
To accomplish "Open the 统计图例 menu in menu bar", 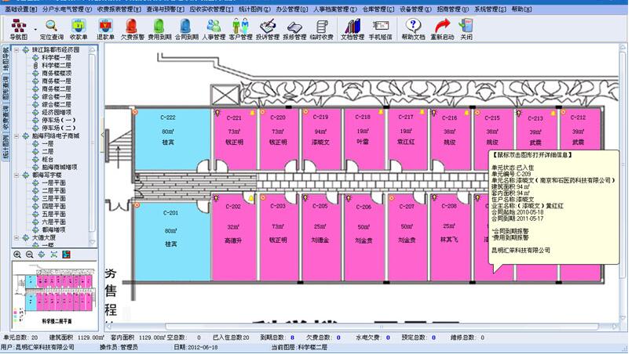I will pyautogui.click(x=254, y=9).
